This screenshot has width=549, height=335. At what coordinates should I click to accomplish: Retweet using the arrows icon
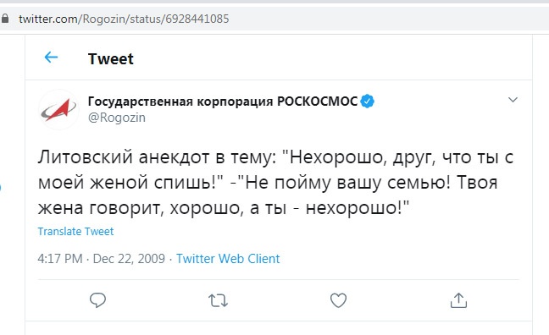(x=218, y=300)
